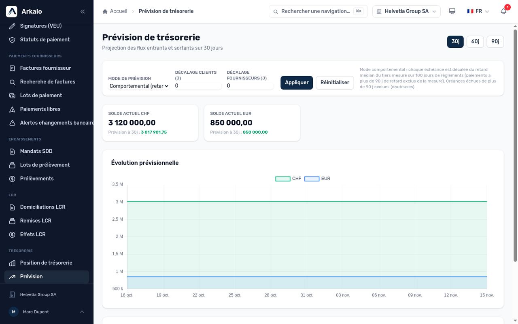
Task: Focus the Décalage clients (J) field
Action: pos(198,86)
